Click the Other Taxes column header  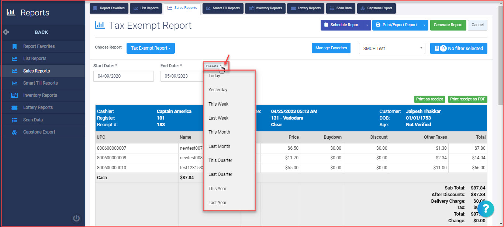435,137
